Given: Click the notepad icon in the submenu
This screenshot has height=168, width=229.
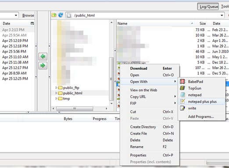Looking at the screenshot, I should click(182, 95).
